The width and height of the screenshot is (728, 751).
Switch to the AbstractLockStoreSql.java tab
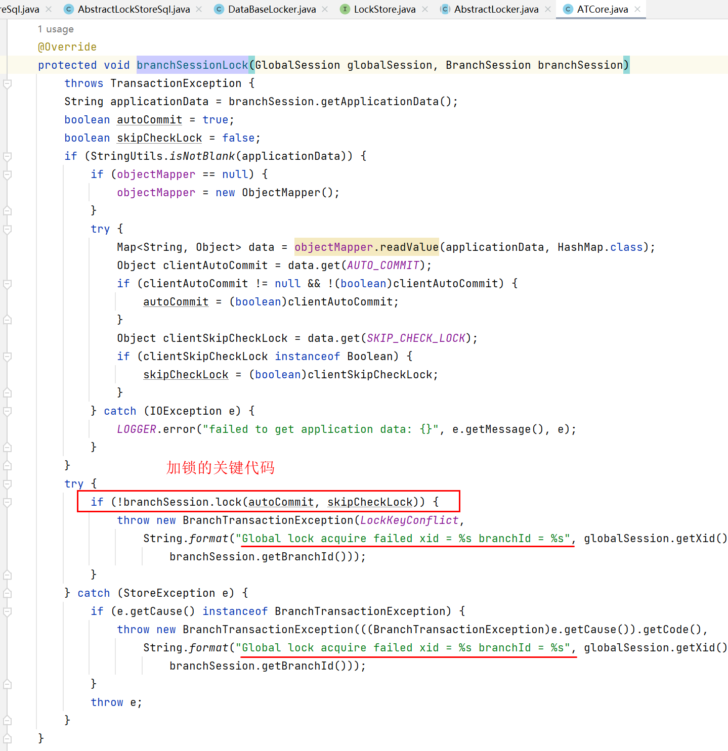point(134,9)
